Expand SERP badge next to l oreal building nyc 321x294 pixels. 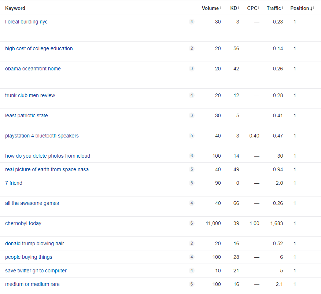[x=192, y=22]
